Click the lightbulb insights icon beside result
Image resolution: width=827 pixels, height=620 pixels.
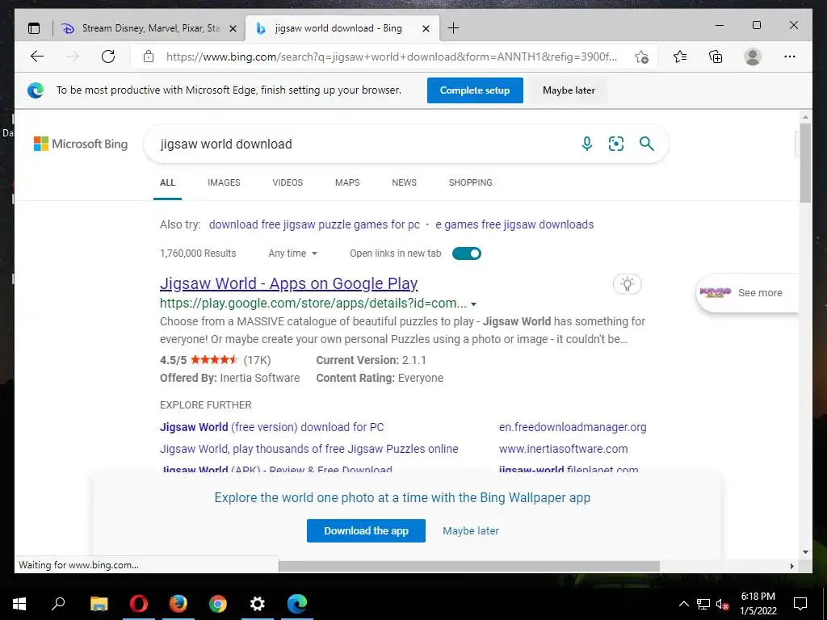[627, 284]
